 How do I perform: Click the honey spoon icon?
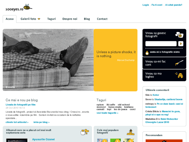(179, 63)
